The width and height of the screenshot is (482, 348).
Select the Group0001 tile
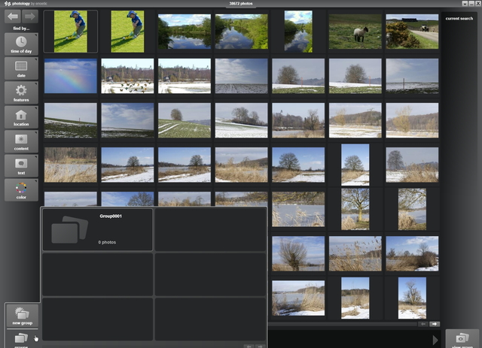point(97,229)
